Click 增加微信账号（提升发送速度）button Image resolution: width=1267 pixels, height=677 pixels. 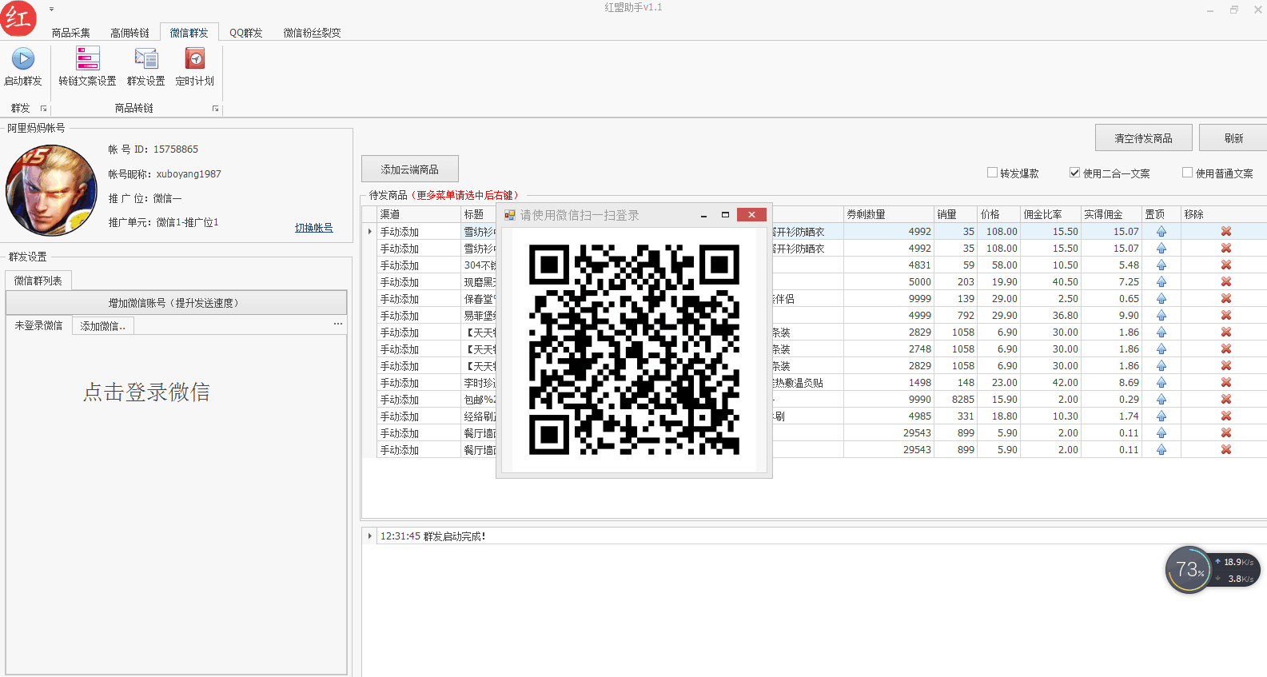point(176,303)
